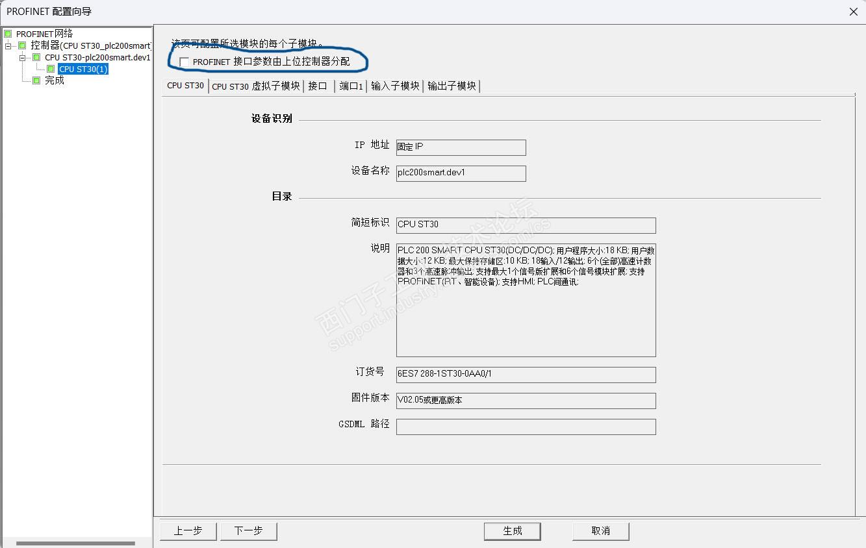Screen dimensions: 866x548
Task: Click the 订货号 field
Action: 526,375
